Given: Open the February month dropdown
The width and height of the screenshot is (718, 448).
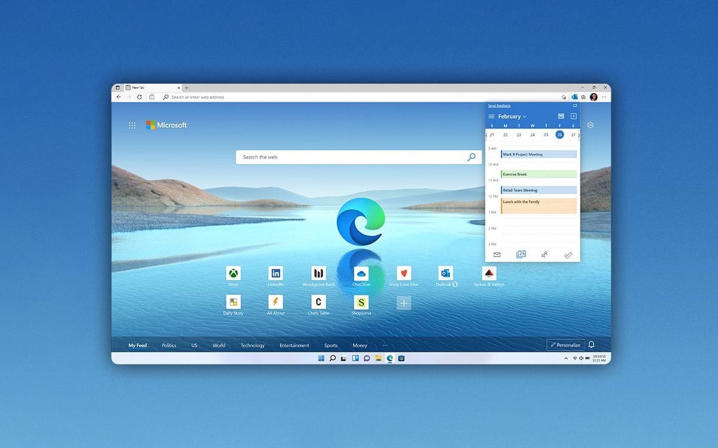Looking at the screenshot, I should (x=510, y=116).
